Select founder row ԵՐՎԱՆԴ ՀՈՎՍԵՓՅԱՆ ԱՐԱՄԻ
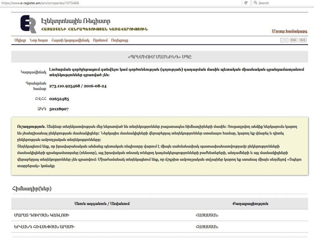 (159, 227)
